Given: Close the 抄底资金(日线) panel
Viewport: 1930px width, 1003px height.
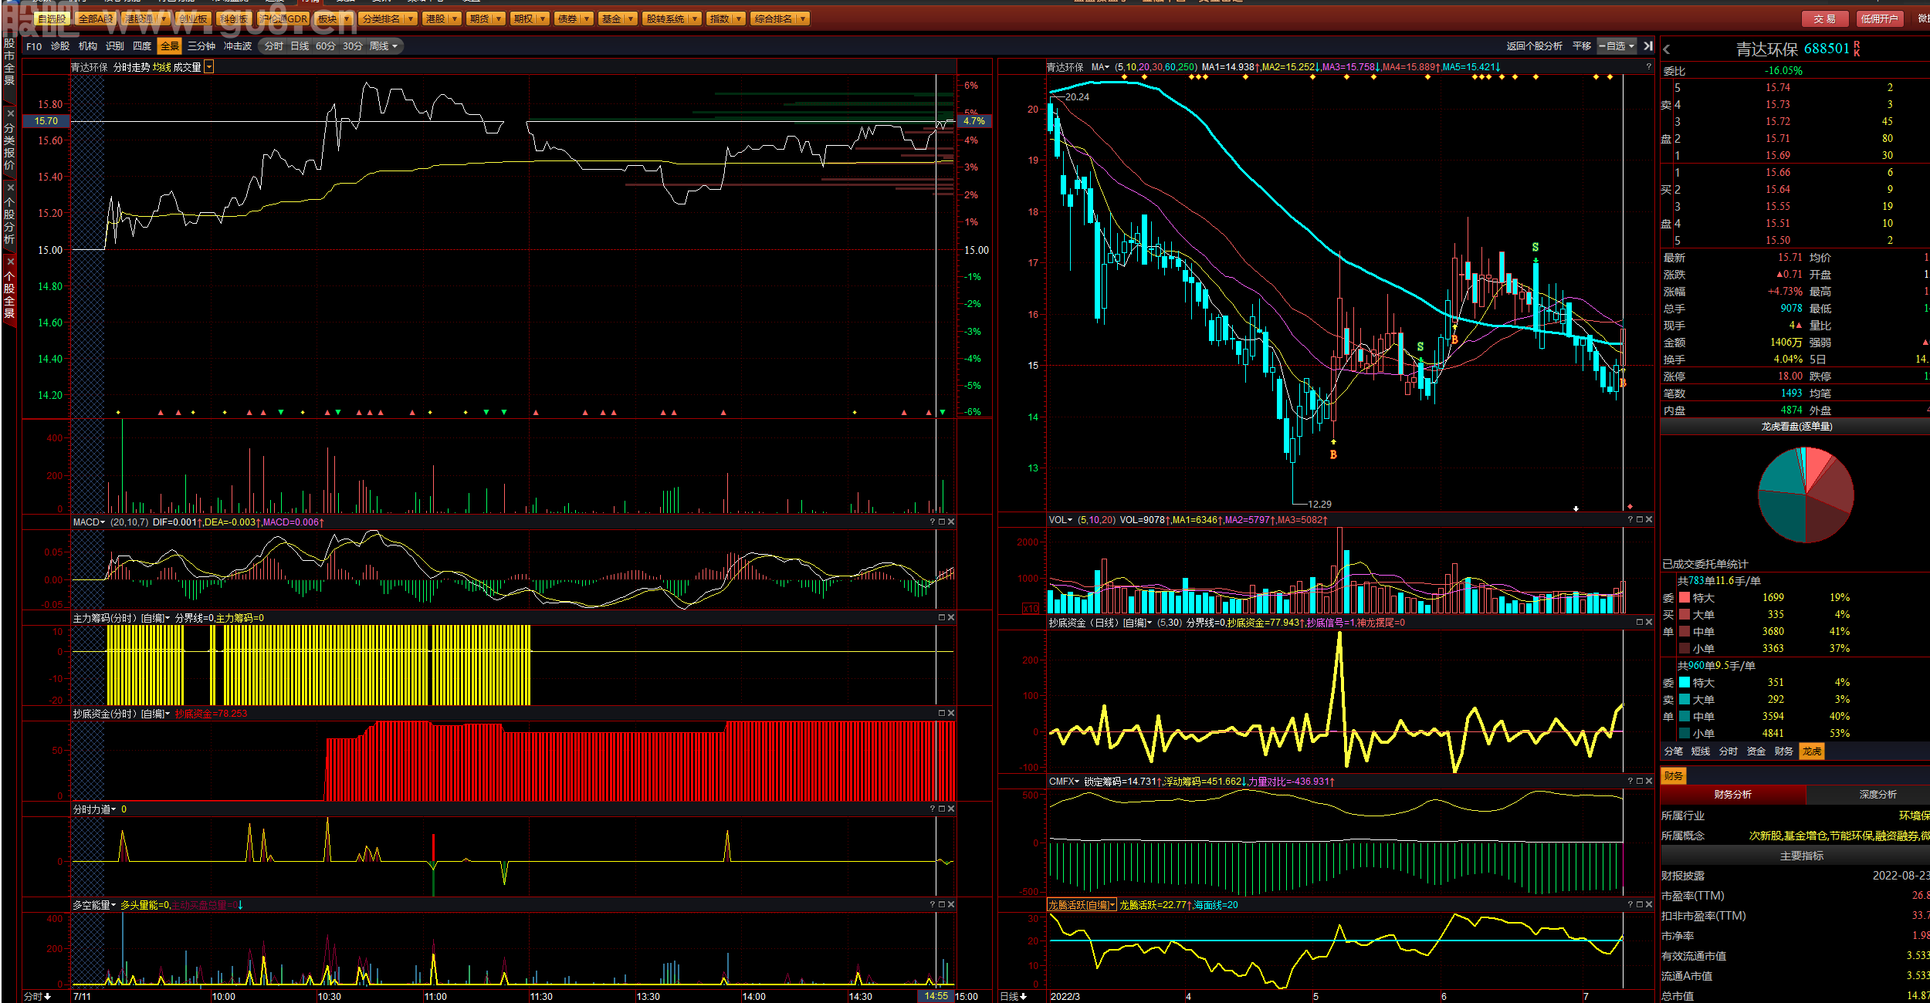Looking at the screenshot, I should point(1649,623).
